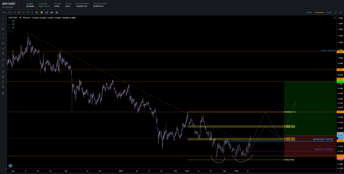Click the 0.00%(0.3030) Fibonacci label
344x174 pixels.
click(x=289, y=160)
